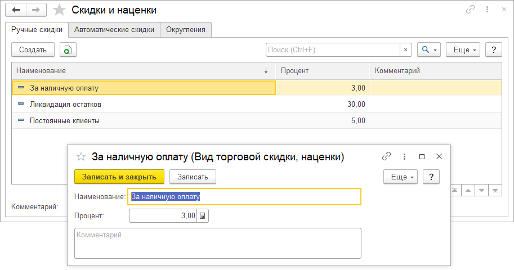This screenshot has width=514, height=270.
Task: Click the copy-create document icon
Action: (68, 50)
